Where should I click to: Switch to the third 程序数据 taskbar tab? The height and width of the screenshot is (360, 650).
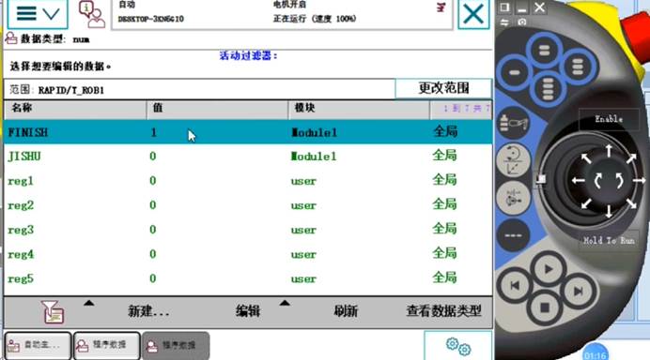(176, 345)
